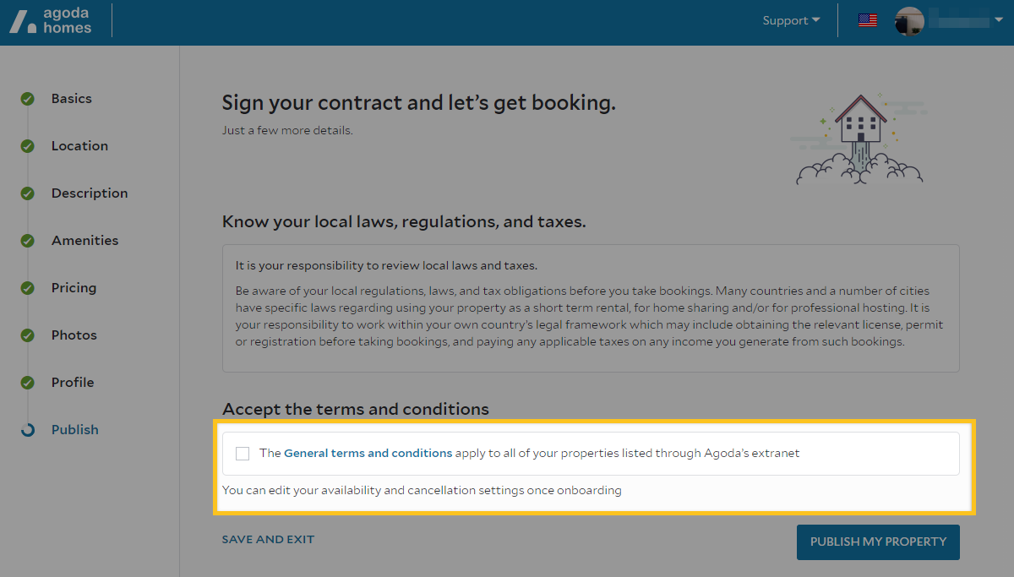
Task: Check the General terms and conditions checkbox
Action: pyautogui.click(x=243, y=453)
